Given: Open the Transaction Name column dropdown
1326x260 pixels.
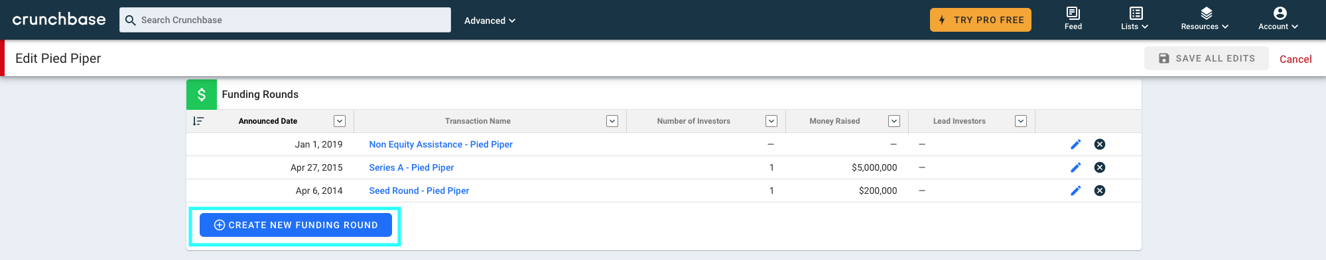Looking at the screenshot, I should tap(612, 121).
